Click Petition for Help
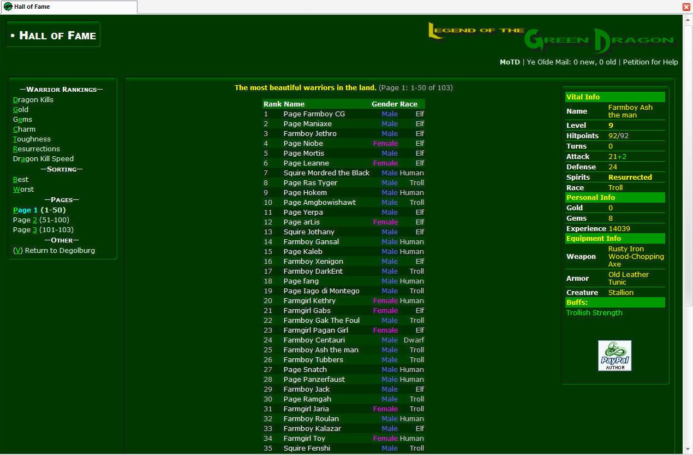The width and height of the screenshot is (693, 455). pos(650,62)
